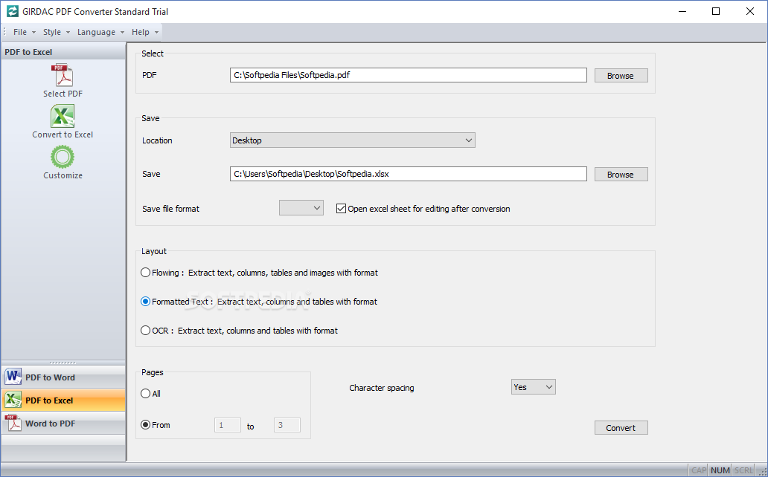Expand the Character spacing dropdown
The width and height of the screenshot is (768, 477).
point(533,387)
